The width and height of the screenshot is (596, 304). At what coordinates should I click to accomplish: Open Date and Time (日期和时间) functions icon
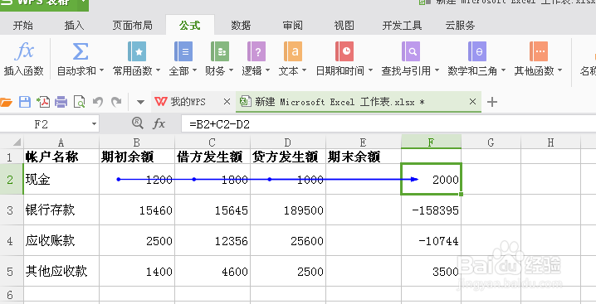tap(344, 51)
